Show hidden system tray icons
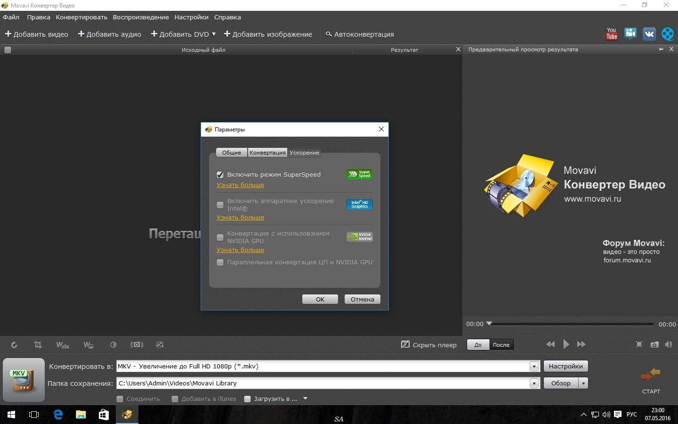Screen dimensions: 678x424 click(x=584, y=415)
